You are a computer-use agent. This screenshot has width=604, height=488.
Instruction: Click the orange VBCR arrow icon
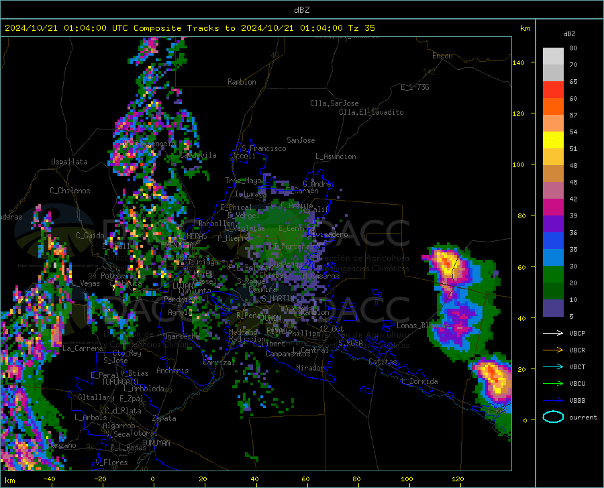[x=553, y=350]
